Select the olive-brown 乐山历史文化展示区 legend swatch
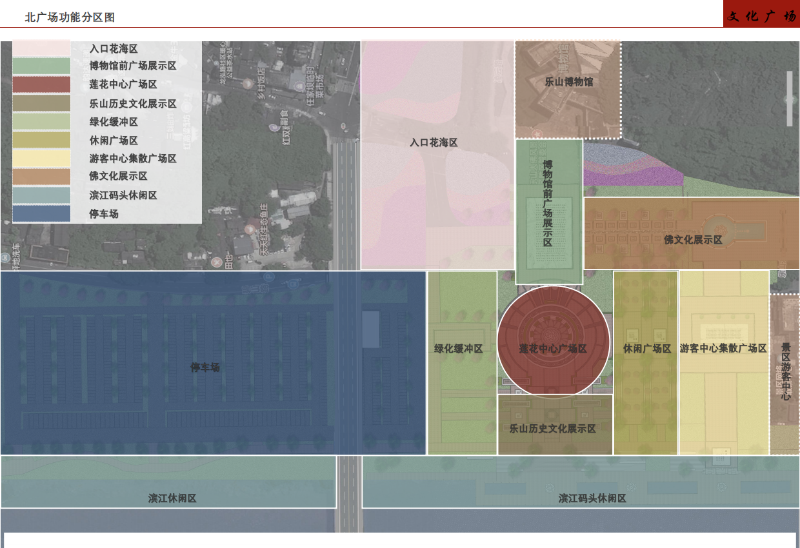 pyautogui.click(x=41, y=103)
